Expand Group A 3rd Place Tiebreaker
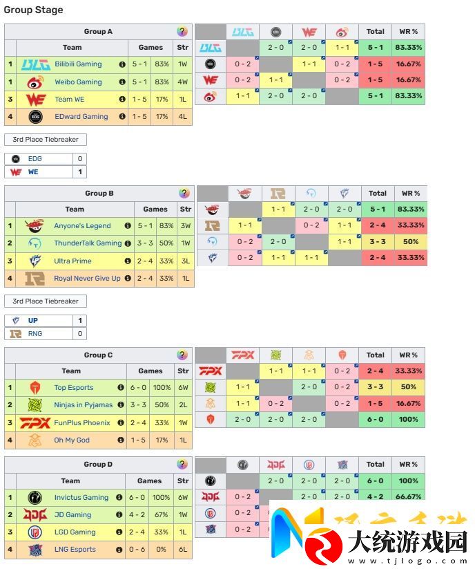 (x=46, y=140)
